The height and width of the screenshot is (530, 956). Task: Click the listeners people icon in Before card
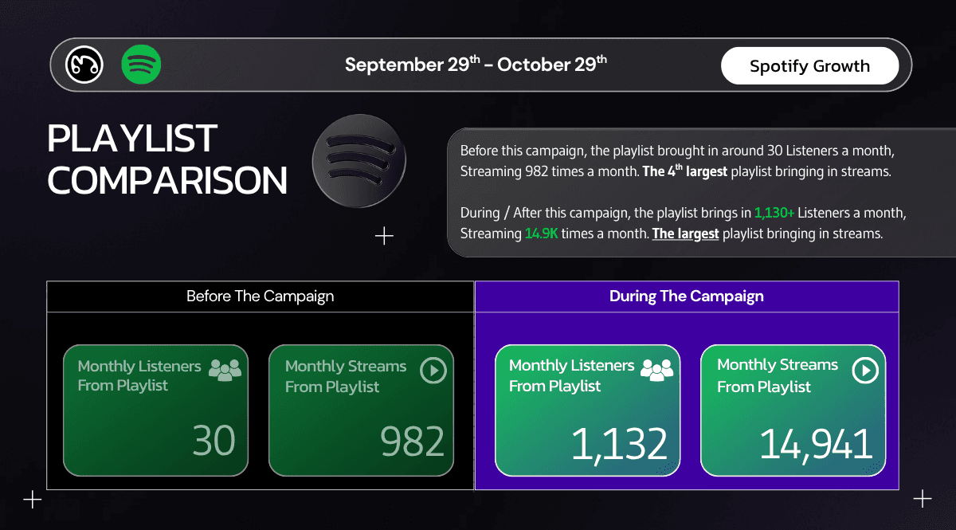click(225, 369)
